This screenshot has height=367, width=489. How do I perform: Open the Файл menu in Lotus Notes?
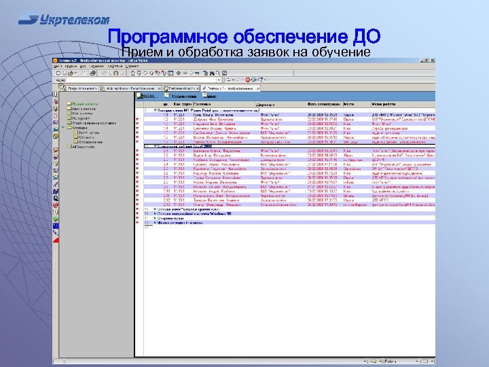[58, 67]
